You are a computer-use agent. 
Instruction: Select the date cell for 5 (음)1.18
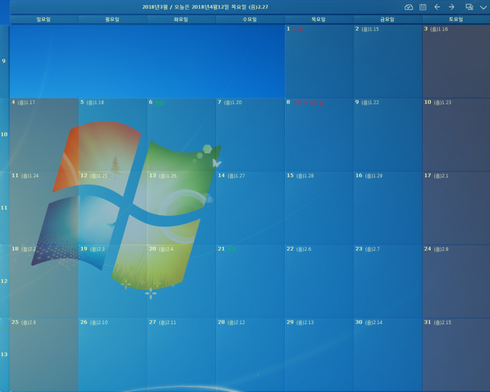click(113, 135)
